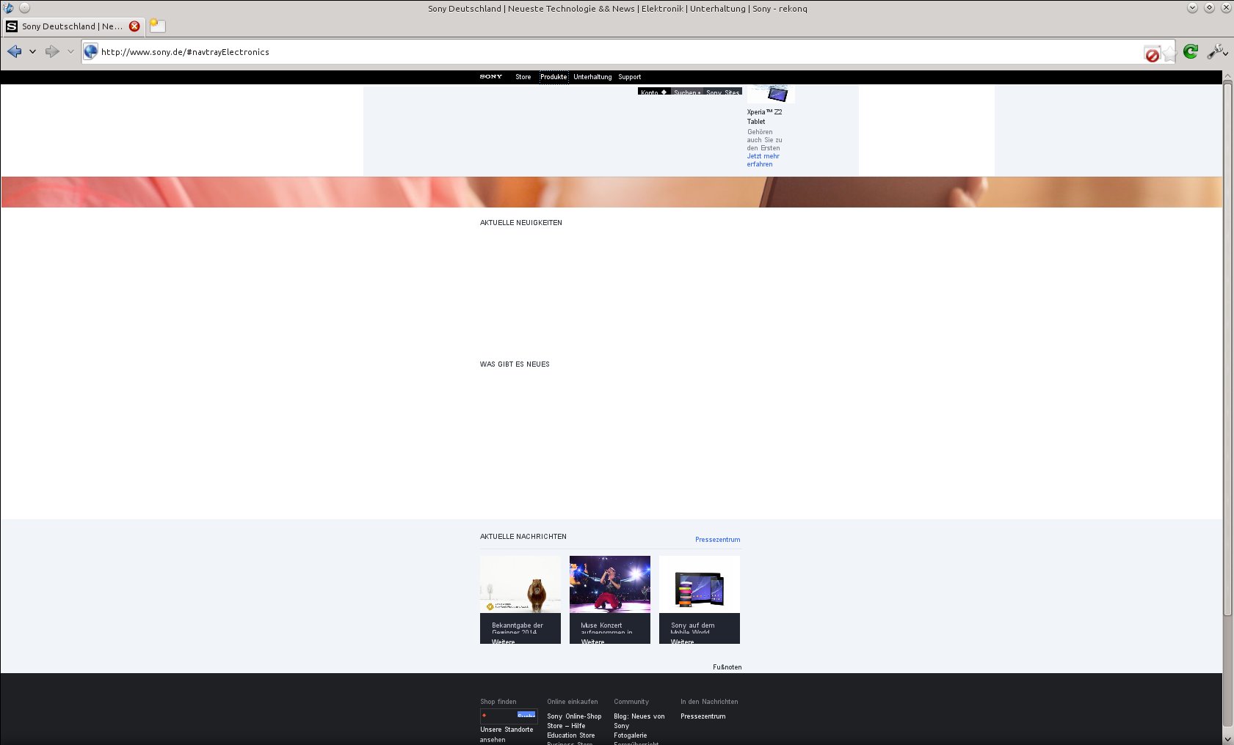Click the red blocked-content icon in address bar

click(1152, 54)
